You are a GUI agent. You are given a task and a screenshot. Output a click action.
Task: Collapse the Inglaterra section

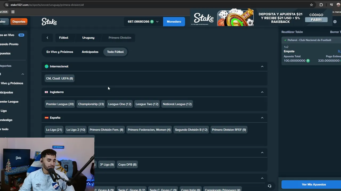click(262, 92)
